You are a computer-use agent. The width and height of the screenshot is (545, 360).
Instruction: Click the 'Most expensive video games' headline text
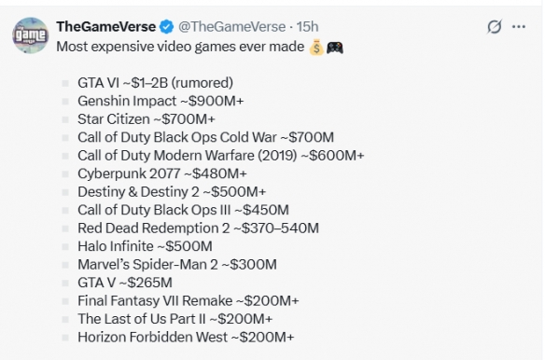coord(180,47)
